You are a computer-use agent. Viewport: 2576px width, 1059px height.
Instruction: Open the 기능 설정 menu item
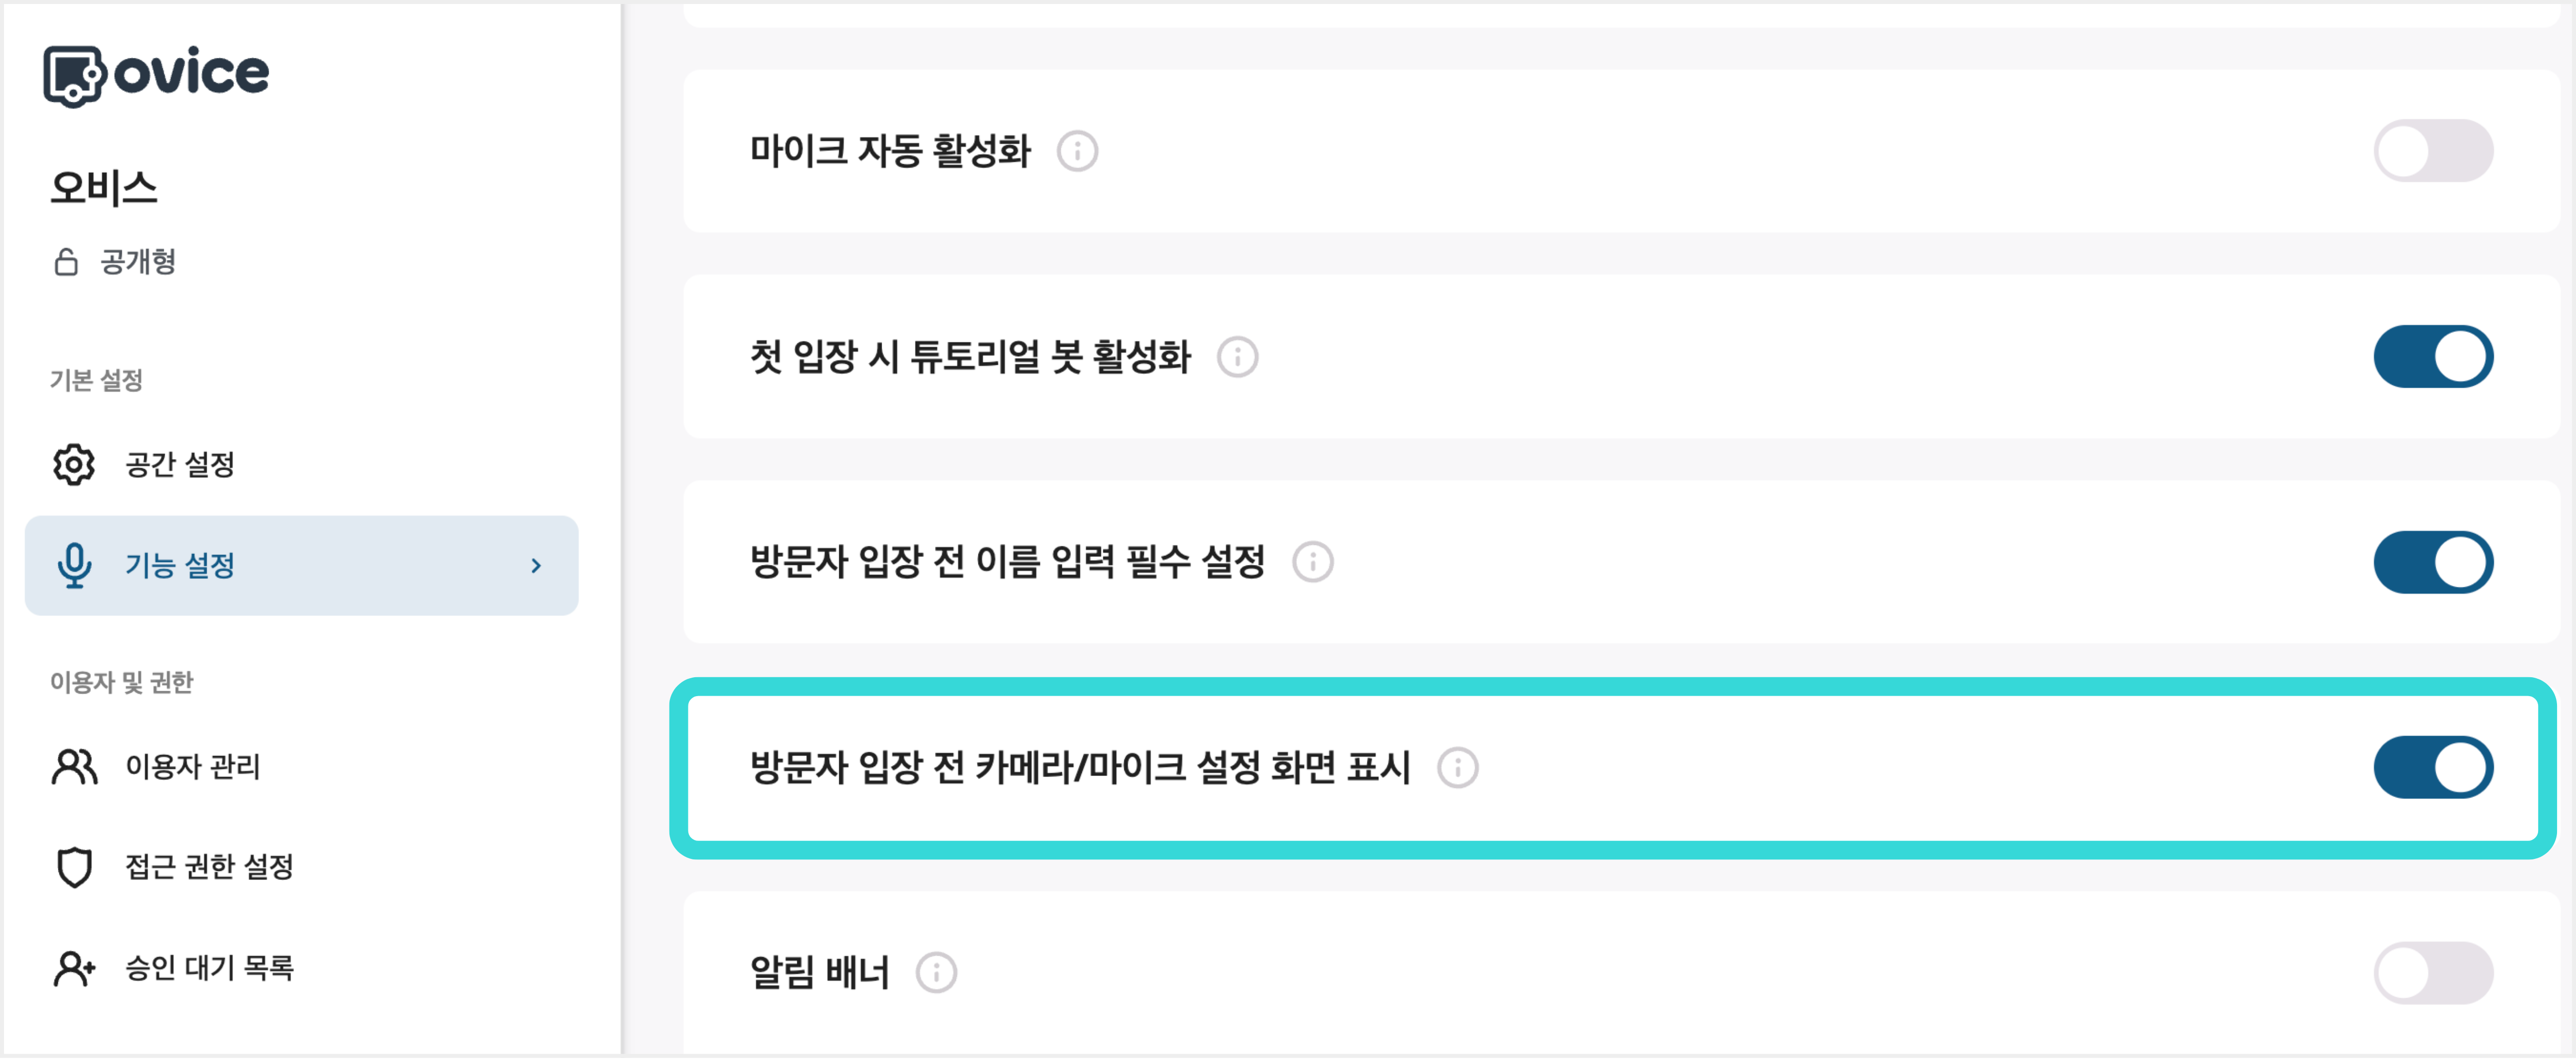[x=181, y=565]
